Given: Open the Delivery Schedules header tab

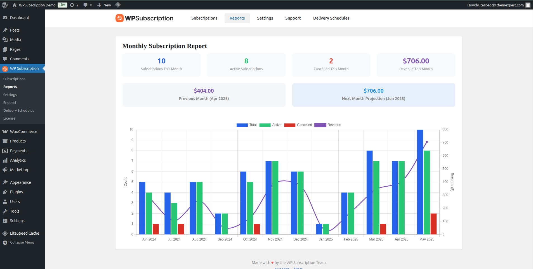Looking at the screenshot, I should [x=331, y=18].
